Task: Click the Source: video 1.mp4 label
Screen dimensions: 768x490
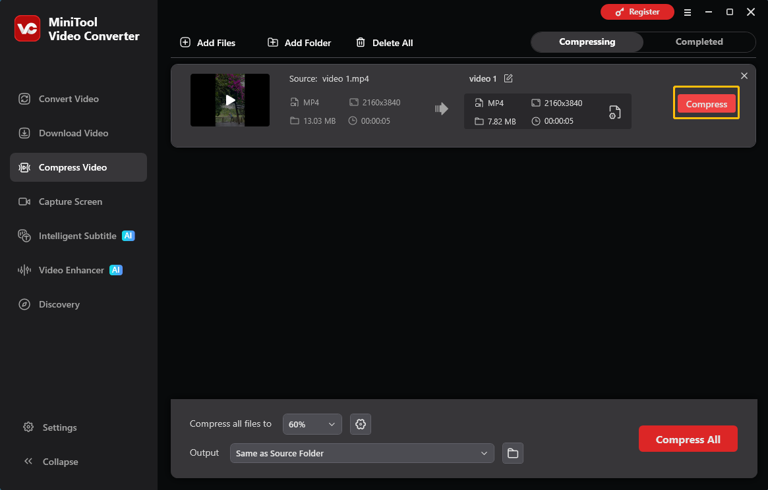Action: click(x=329, y=79)
